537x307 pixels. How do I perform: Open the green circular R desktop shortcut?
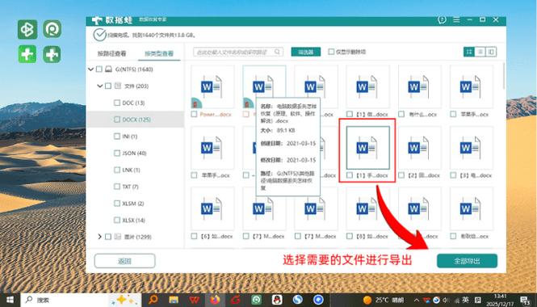pyautogui.click(x=52, y=29)
